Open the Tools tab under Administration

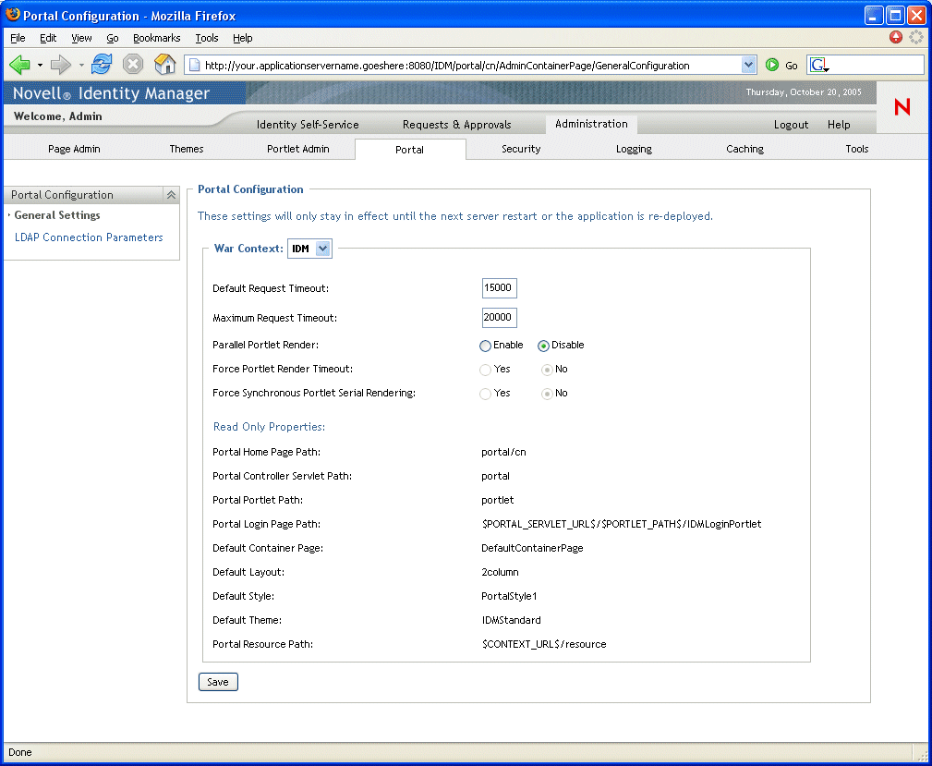pyautogui.click(x=857, y=149)
